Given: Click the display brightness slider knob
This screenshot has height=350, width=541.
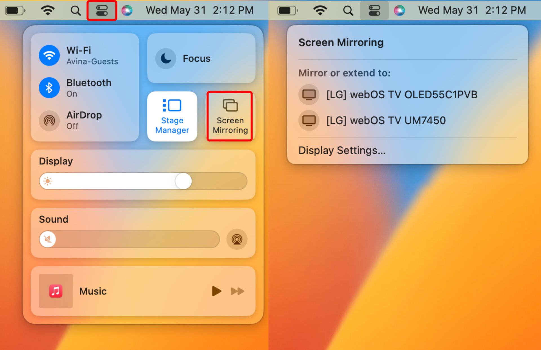Looking at the screenshot, I should (183, 181).
